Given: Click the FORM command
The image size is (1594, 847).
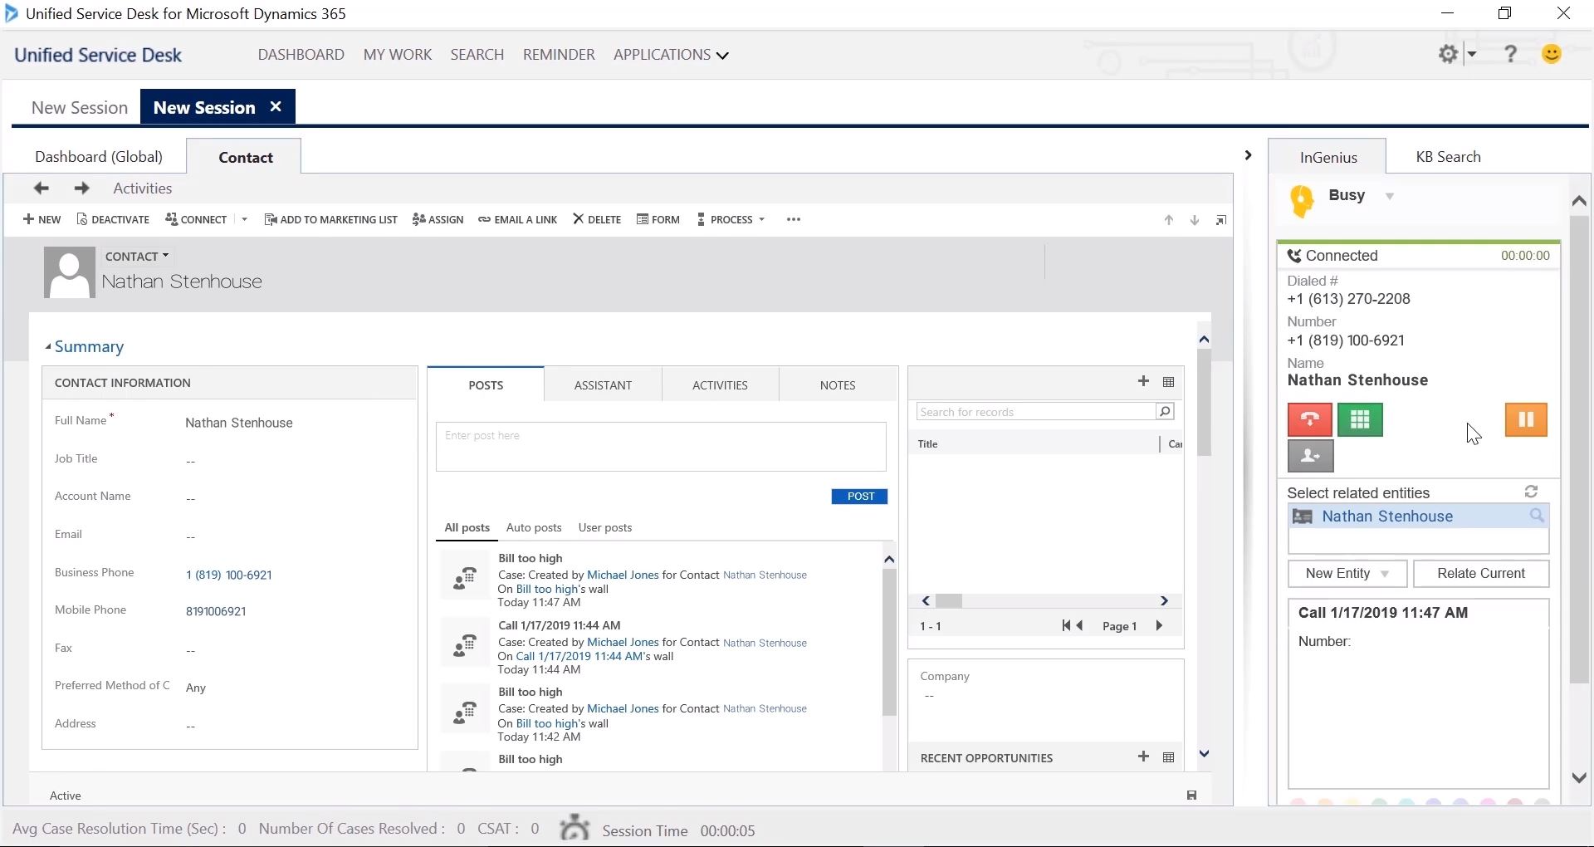Looking at the screenshot, I should [x=658, y=219].
